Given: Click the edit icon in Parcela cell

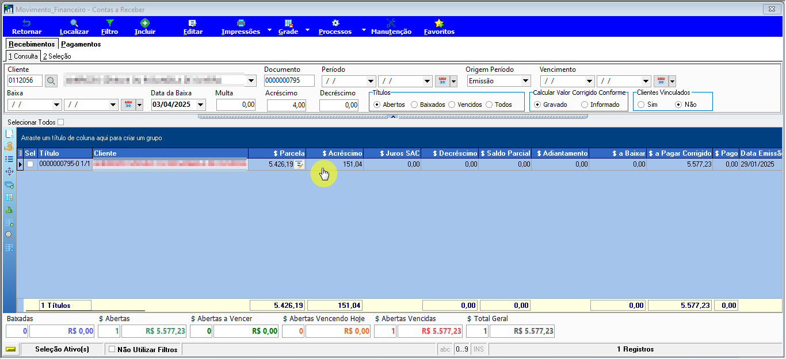Looking at the screenshot, I should [x=299, y=164].
